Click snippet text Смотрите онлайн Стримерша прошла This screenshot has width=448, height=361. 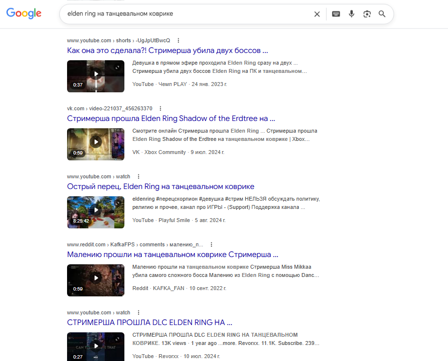click(181, 131)
